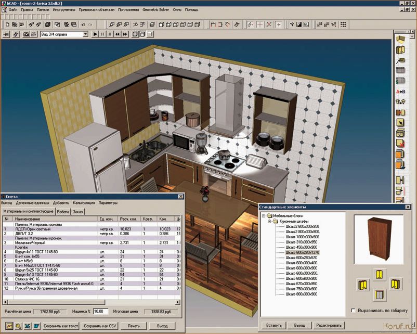Click the camera snapshot icon
This screenshot has width=417, height=334.
pos(25,34)
